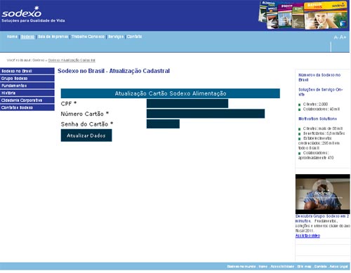Viewport: 351px width, 273px height.
Task: Focus the Número Cartão input field
Action: (206, 114)
